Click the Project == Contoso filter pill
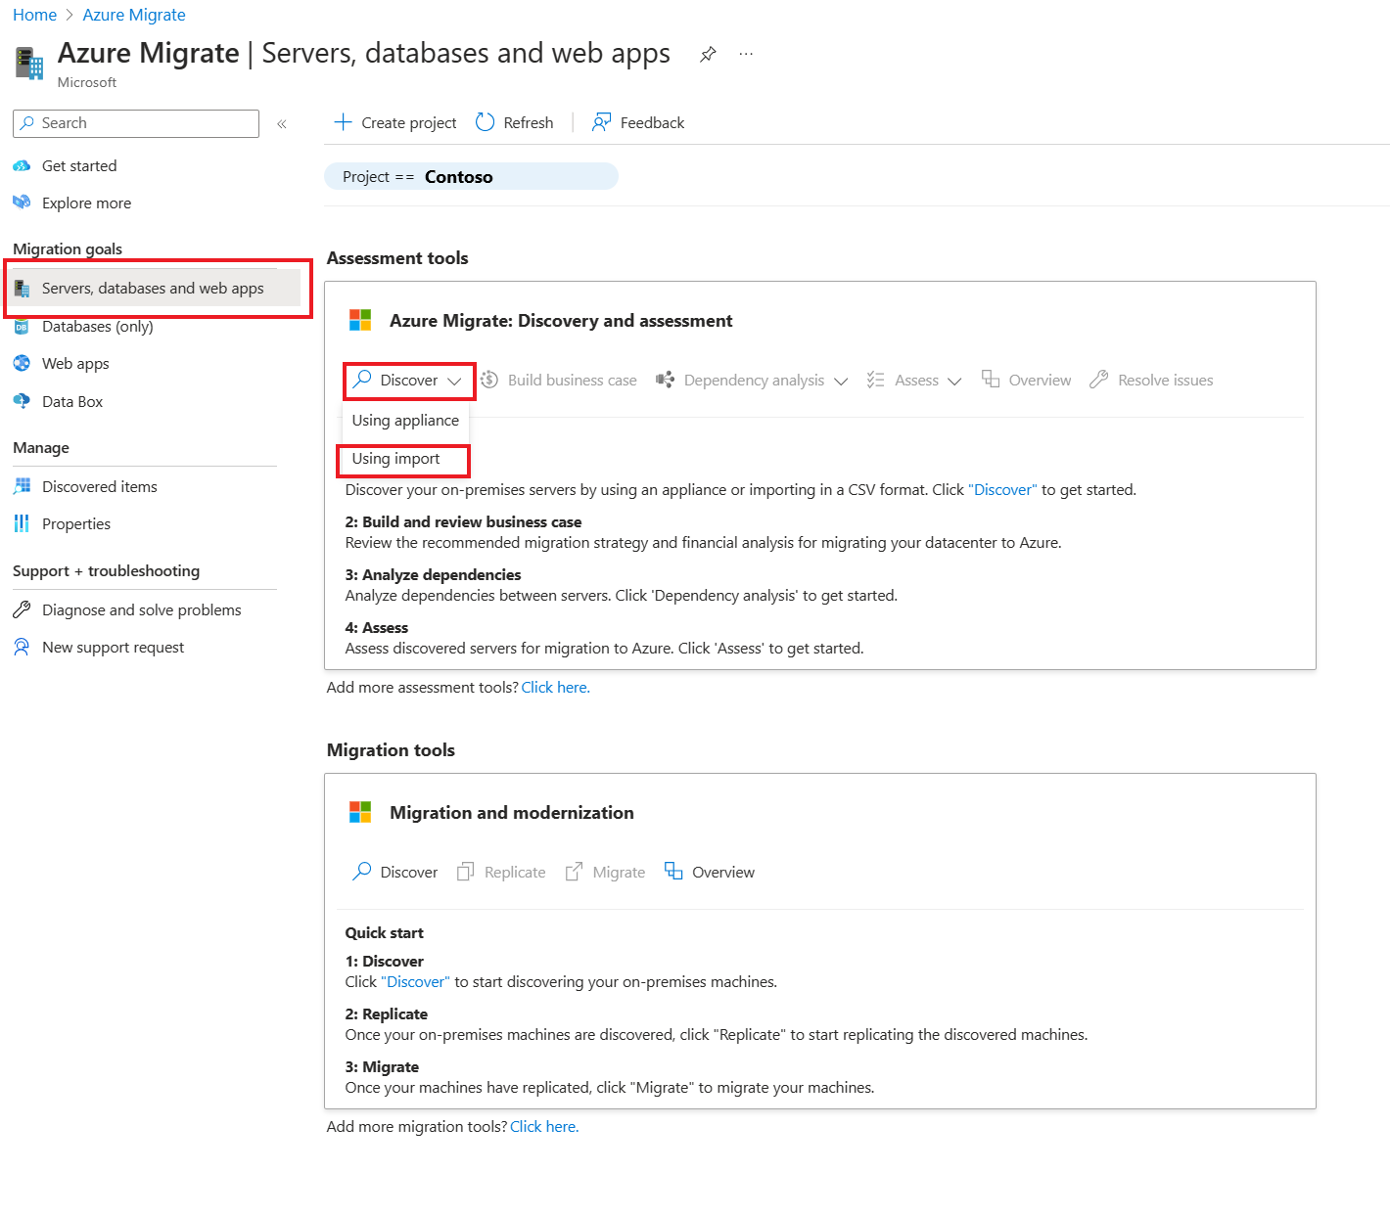This screenshot has height=1216, width=1390. coord(471,176)
